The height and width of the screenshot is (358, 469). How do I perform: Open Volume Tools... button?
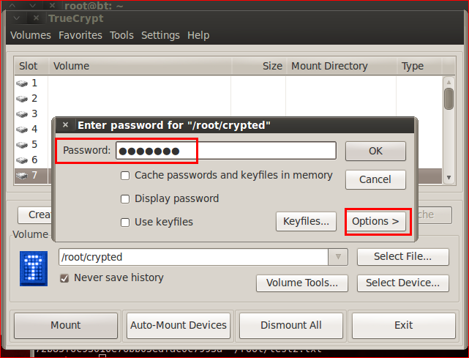tap(302, 283)
